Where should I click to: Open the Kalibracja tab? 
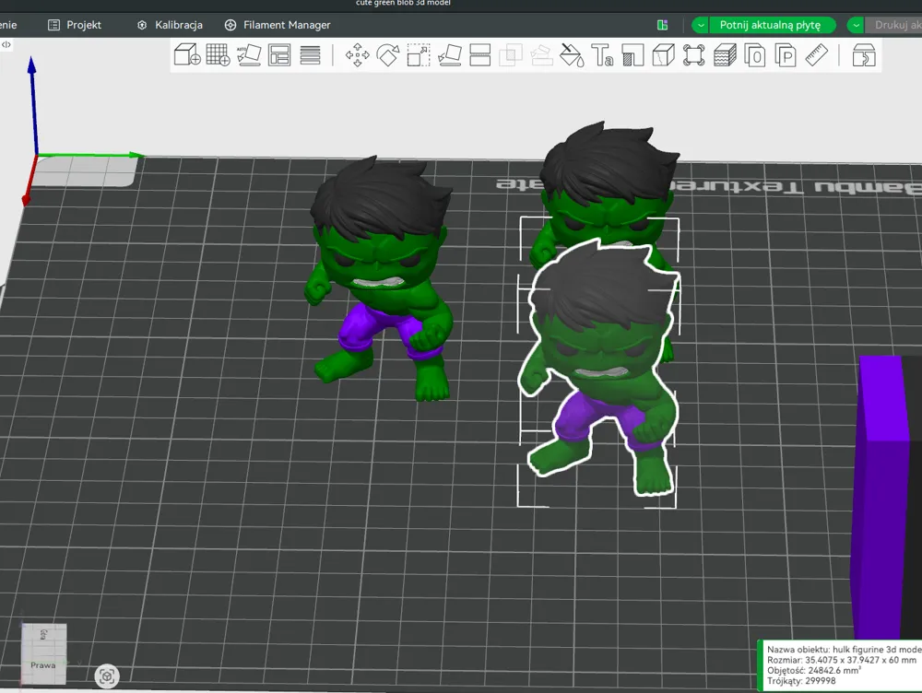(170, 25)
